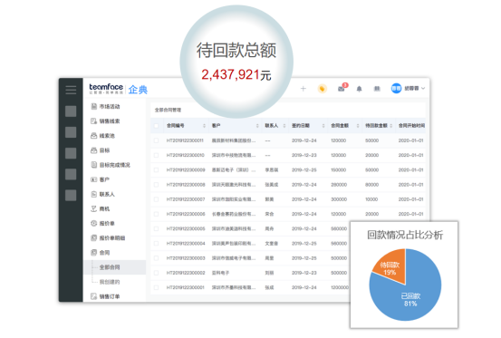Check the box for contract HT2019122300007

156,199
